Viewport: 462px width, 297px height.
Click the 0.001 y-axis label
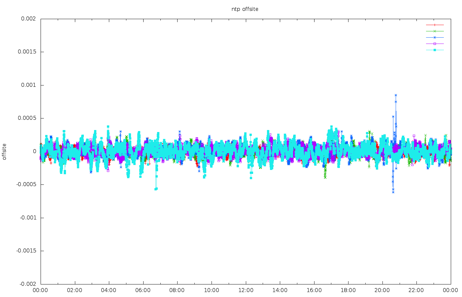pyautogui.click(x=29, y=85)
